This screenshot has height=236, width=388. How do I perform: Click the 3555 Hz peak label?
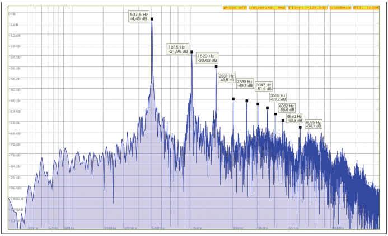click(x=278, y=98)
